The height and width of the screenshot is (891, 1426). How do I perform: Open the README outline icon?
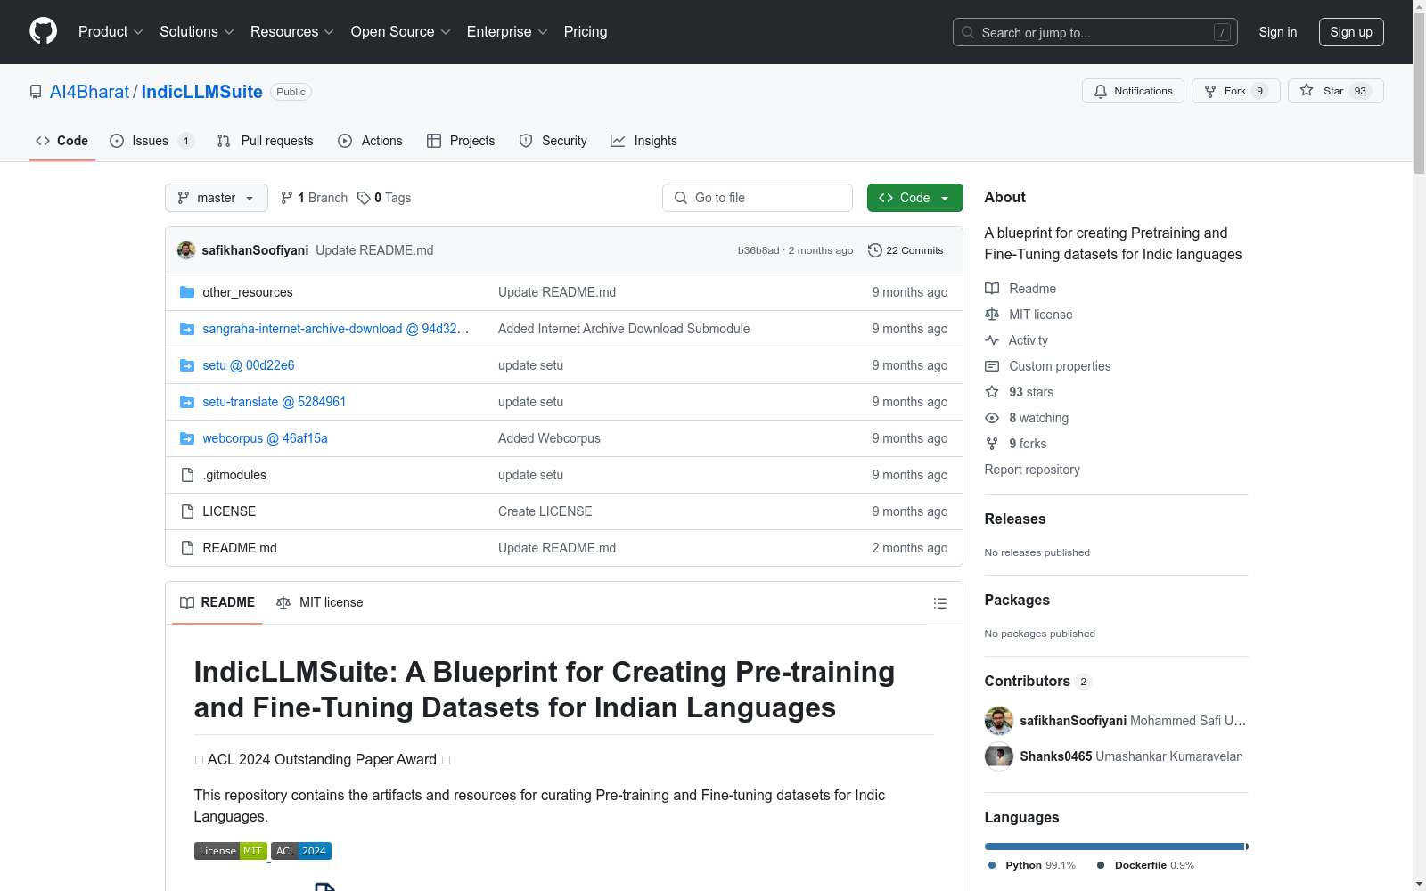[x=939, y=603]
